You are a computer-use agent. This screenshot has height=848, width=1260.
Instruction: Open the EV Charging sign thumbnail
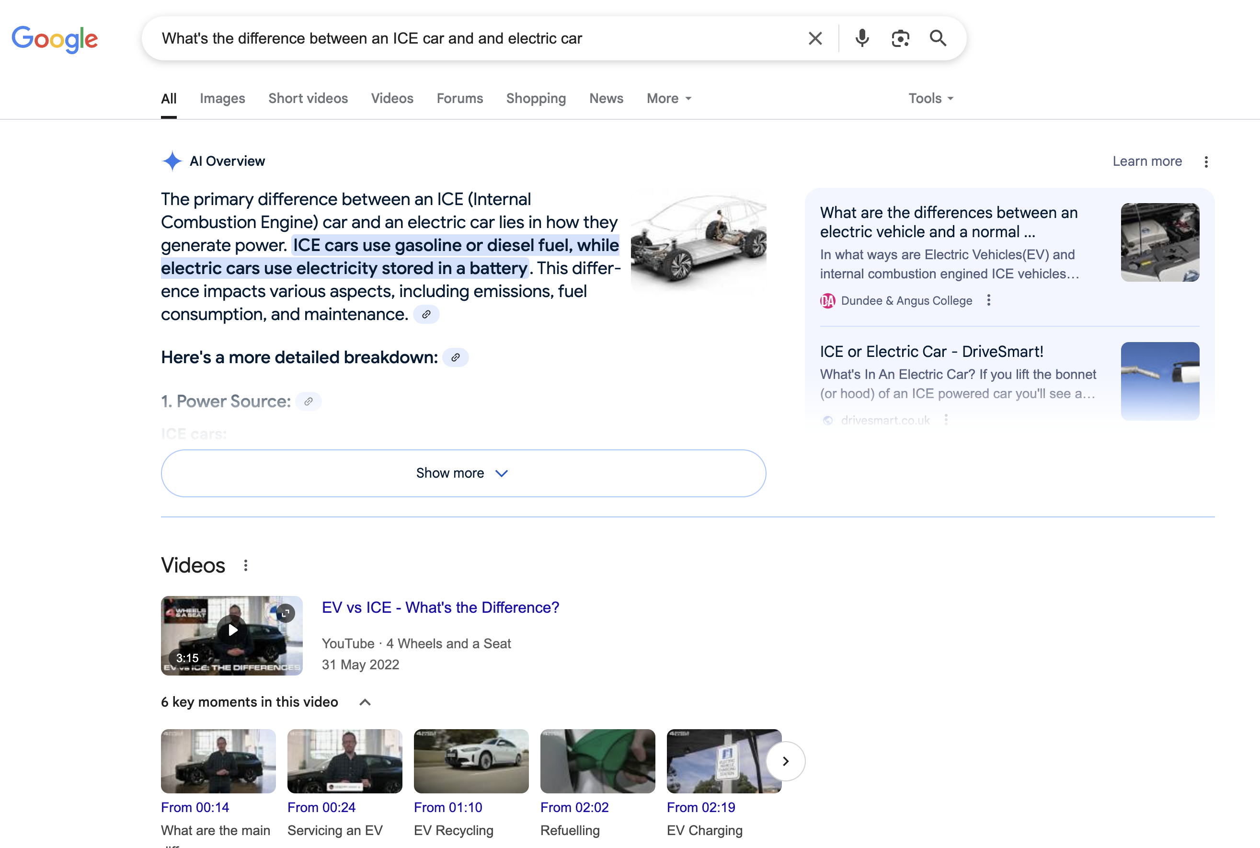tap(724, 761)
